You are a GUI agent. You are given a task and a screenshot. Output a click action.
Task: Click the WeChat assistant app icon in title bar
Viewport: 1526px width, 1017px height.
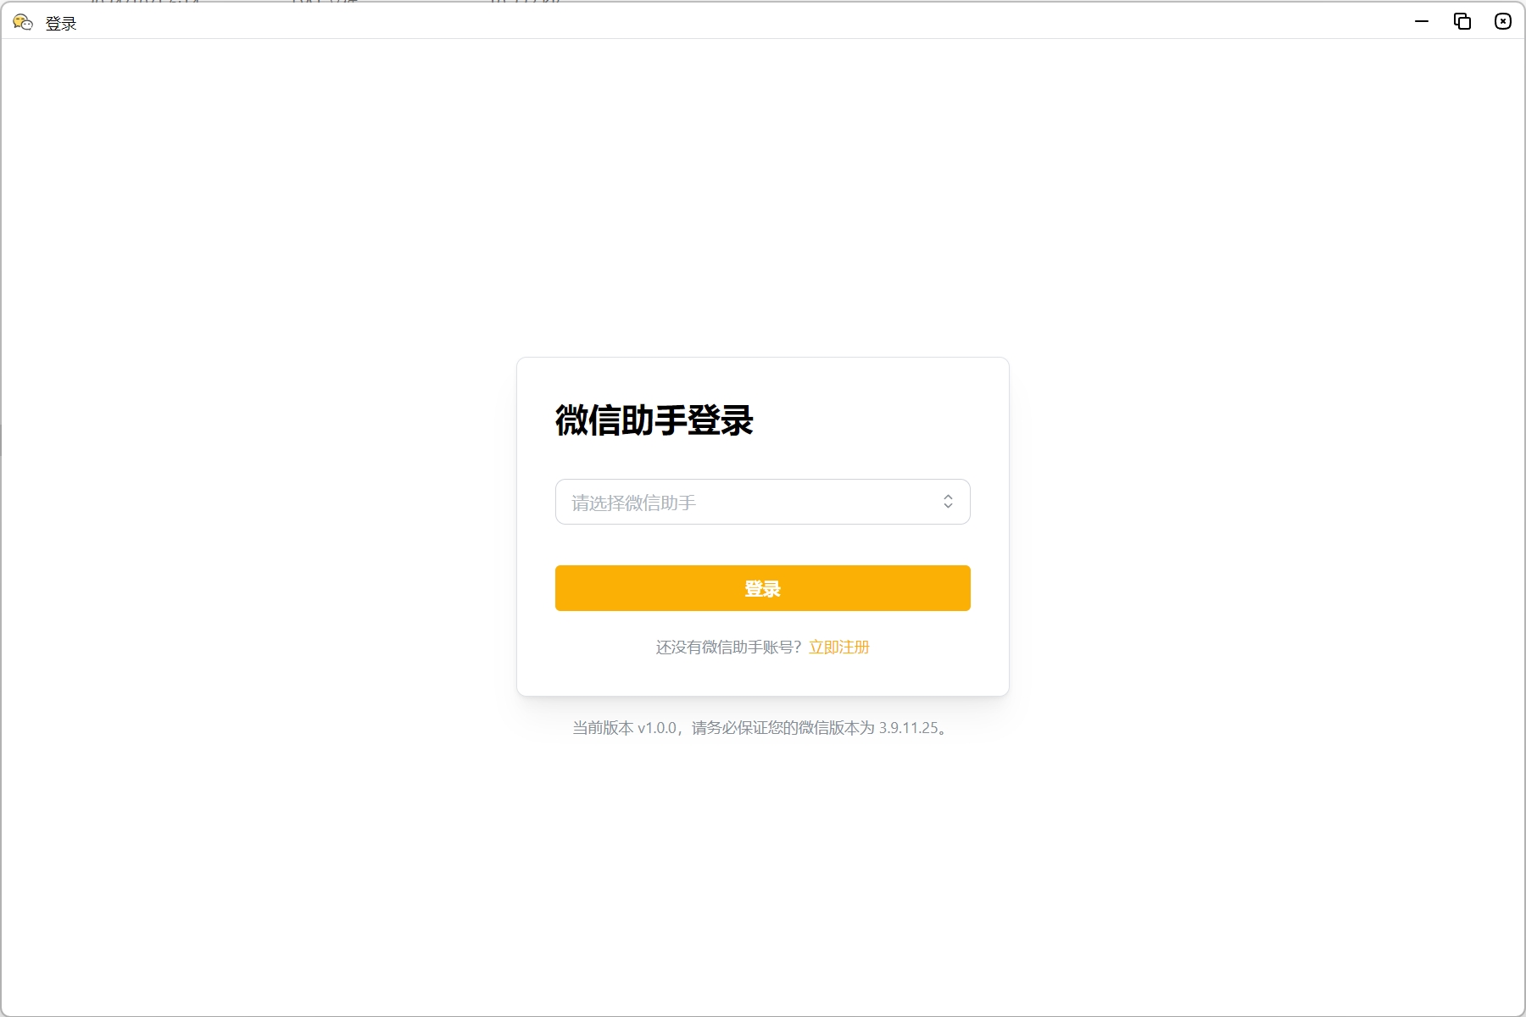23,22
